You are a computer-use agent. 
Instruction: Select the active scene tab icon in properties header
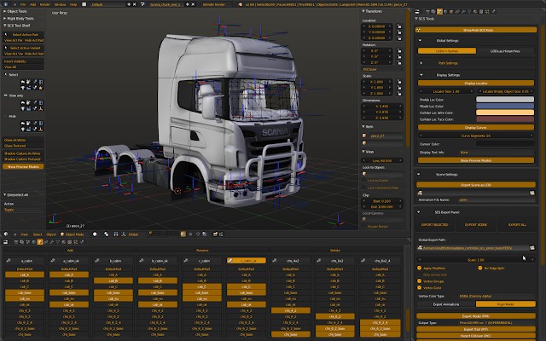coord(440,12)
